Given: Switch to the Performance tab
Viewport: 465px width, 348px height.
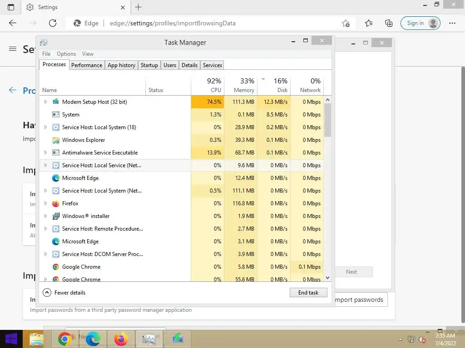Looking at the screenshot, I should pos(87,65).
